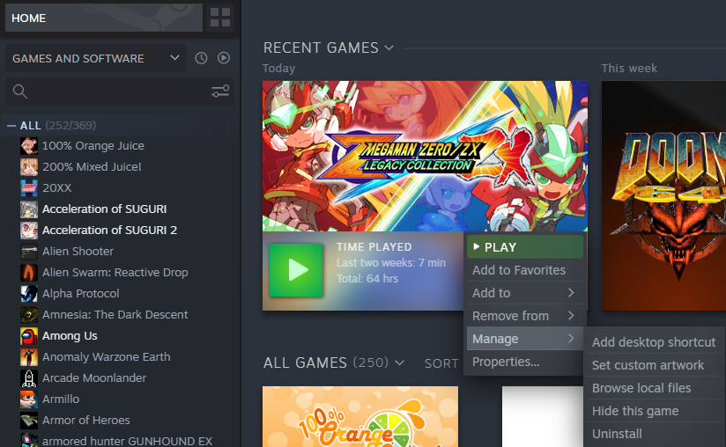Screen dimensions: 726x447
Task: Click the HOME button
Action: pos(104,18)
